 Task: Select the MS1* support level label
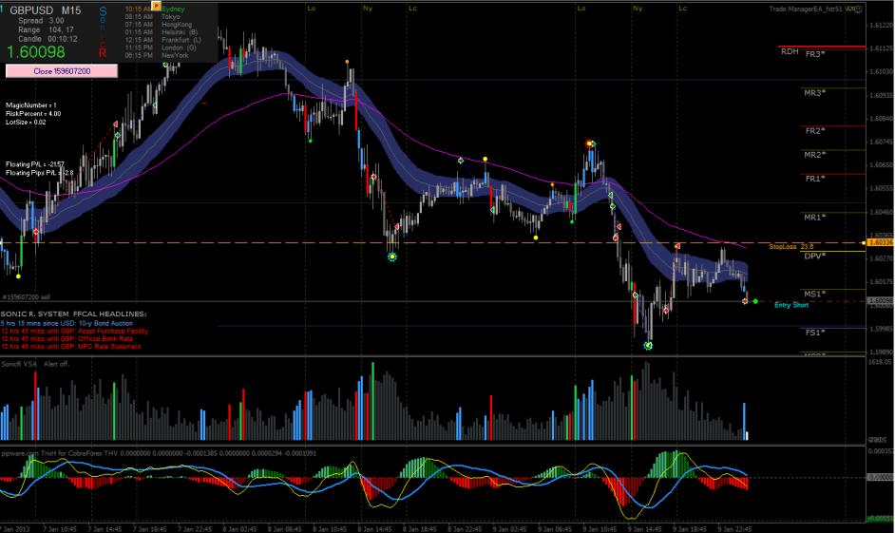(x=814, y=294)
